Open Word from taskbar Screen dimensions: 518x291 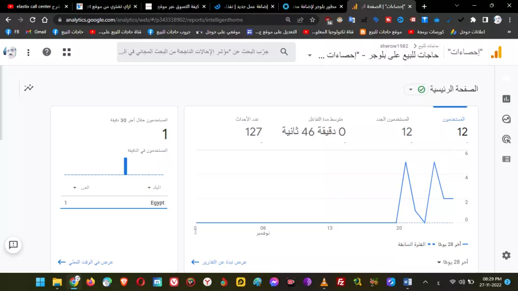click(407, 282)
